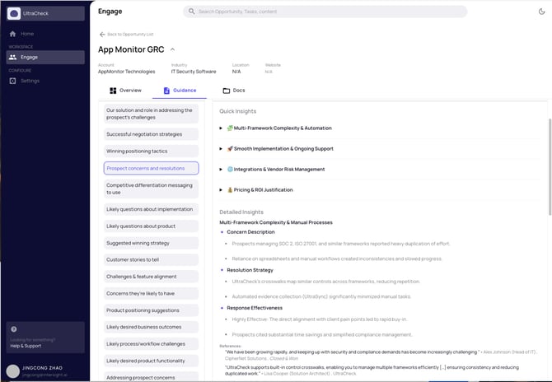Open Settings in the sidebar
This screenshot has width=552, height=382.
30,81
